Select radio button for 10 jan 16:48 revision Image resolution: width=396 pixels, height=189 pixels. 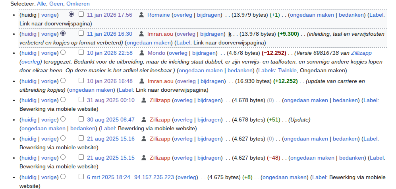(63, 81)
